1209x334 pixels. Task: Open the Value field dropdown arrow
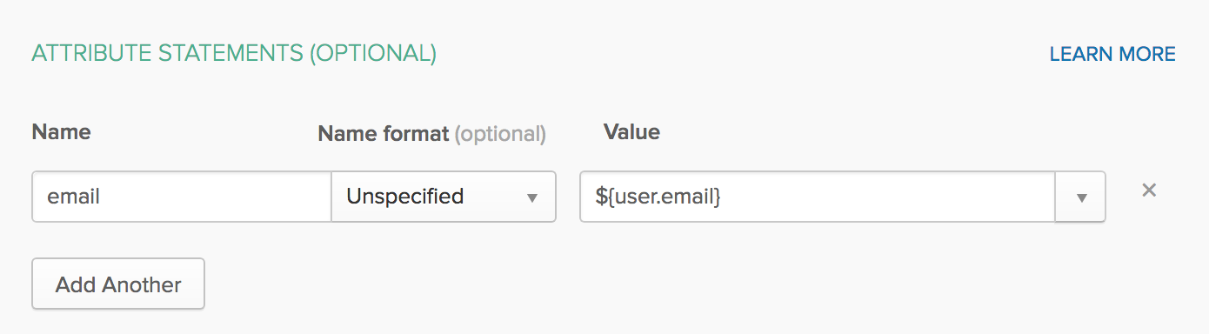1081,197
